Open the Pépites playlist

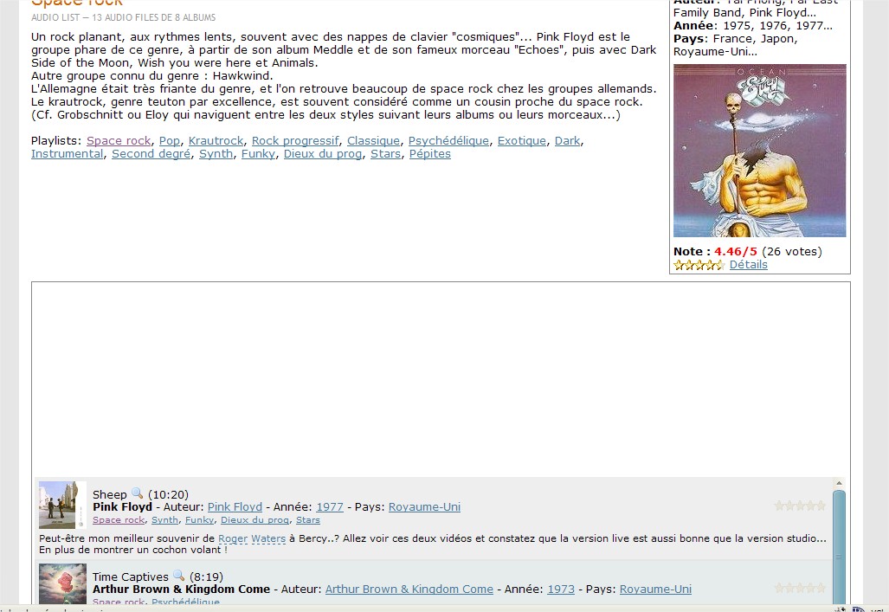click(x=429, y=154)
